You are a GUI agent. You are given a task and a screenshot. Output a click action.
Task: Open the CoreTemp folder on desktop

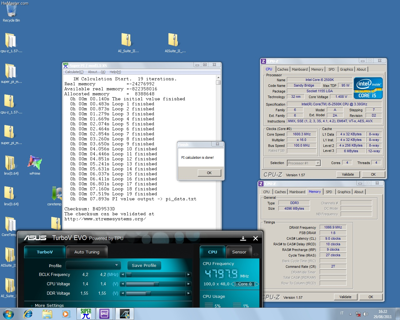click(9, 227)
